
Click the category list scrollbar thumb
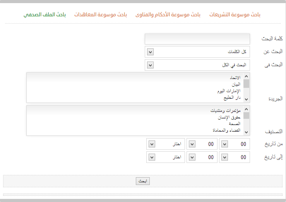(x=246, y=116)
